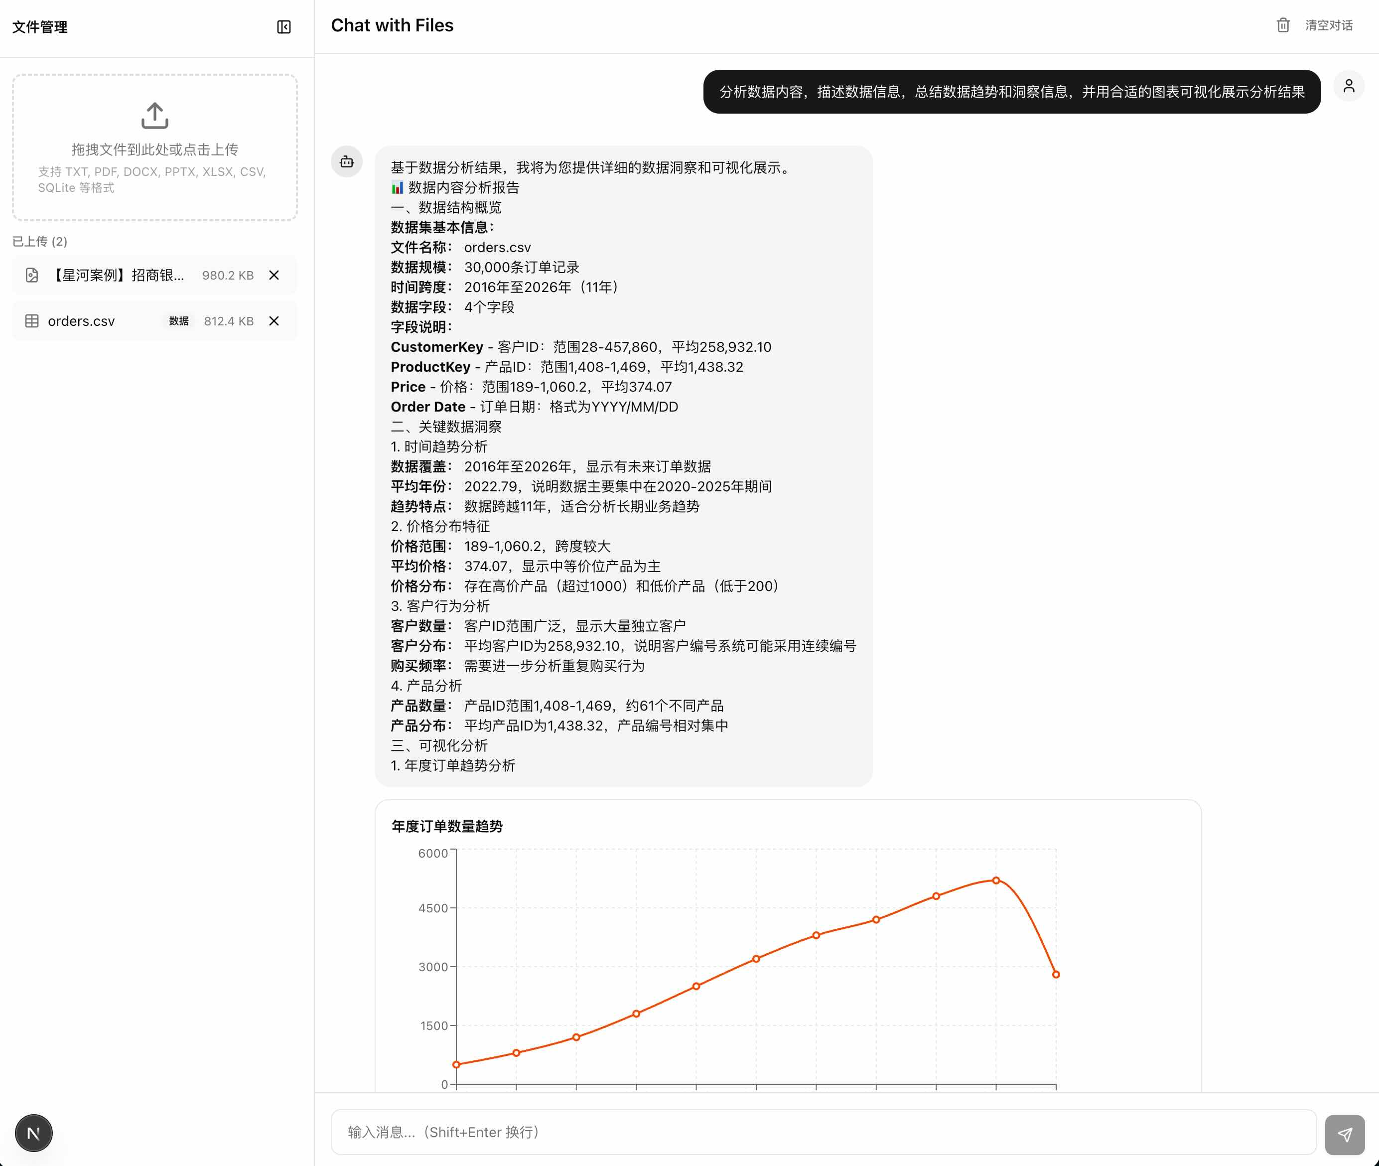
Task: Click the user prompt message bubble
Action: [1011, 92]
